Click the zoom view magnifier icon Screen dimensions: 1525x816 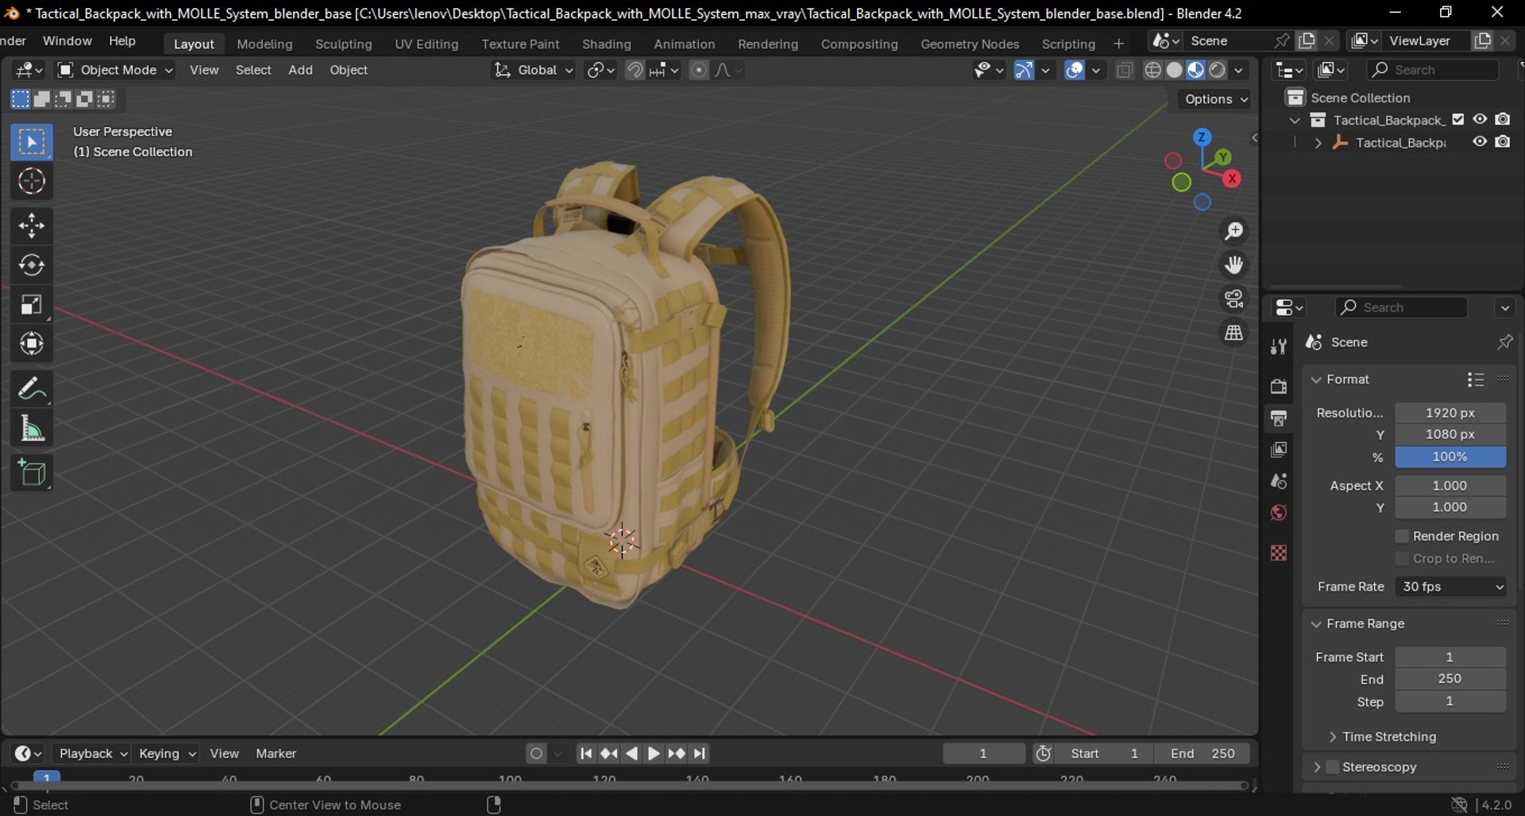click(x=1234, y=232)
